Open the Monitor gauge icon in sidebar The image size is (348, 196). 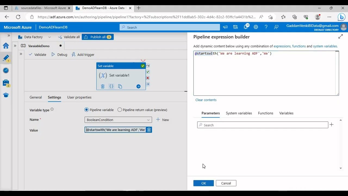6,71
